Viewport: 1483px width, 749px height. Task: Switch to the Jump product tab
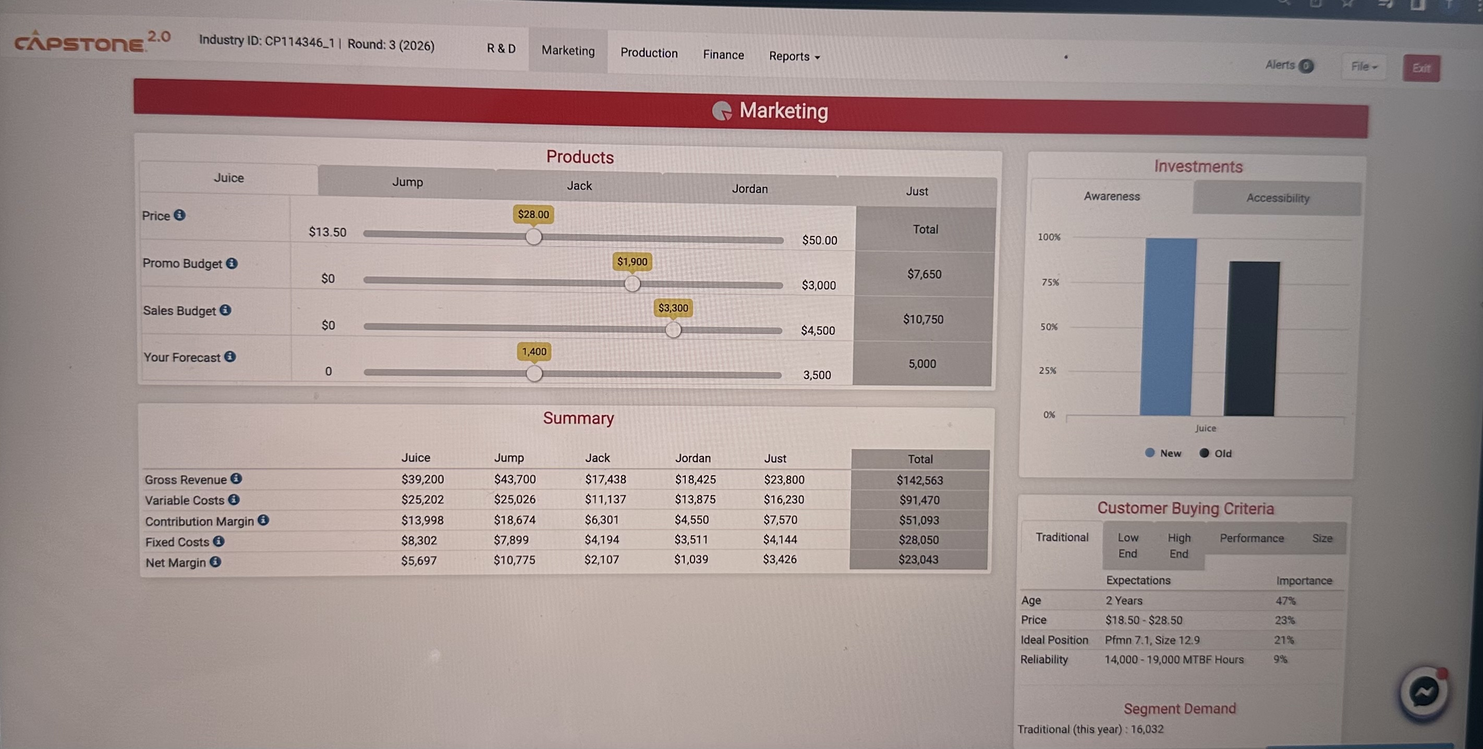[407, 182]
